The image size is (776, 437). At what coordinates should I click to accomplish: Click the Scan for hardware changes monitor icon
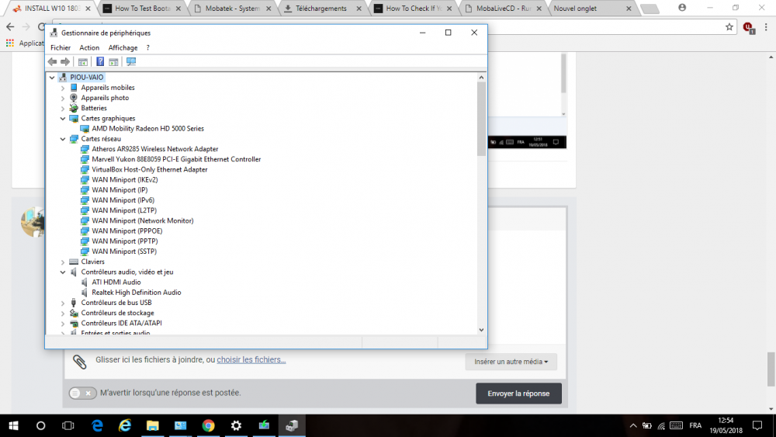[130, 62]
